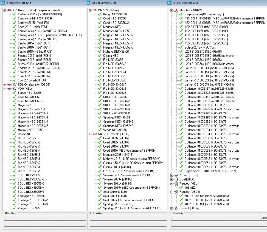This screenshot has height=232, width=267.
Task: Select 4007 8100B197 under Peugeot (OBD2)
Action: click(x=207, y=196)
